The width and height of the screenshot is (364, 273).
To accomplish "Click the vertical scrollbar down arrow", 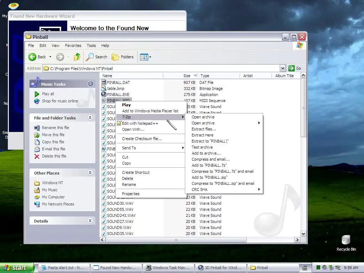I will tap(304, 234).
